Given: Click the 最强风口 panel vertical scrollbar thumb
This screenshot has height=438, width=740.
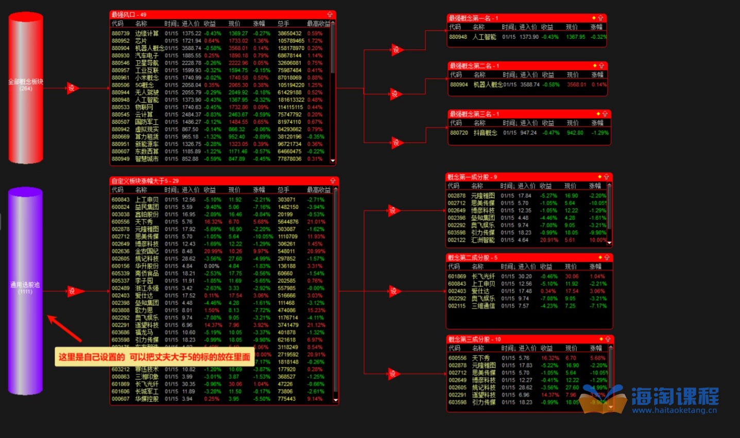Looking at the screenshot, I should point(333,49).
